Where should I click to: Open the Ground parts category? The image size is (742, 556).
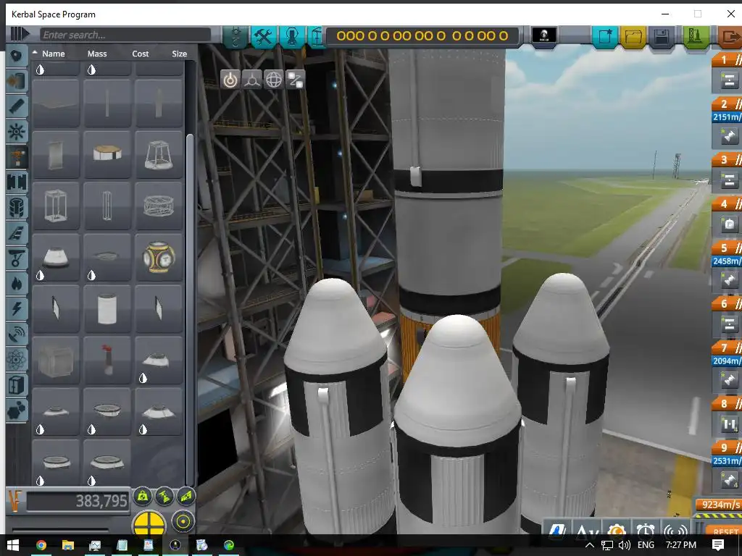click(17, 258)
